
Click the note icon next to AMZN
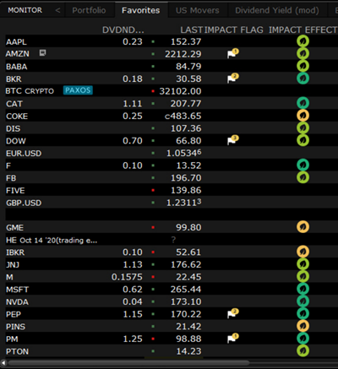pyautogui.click(x=42, y=52)
